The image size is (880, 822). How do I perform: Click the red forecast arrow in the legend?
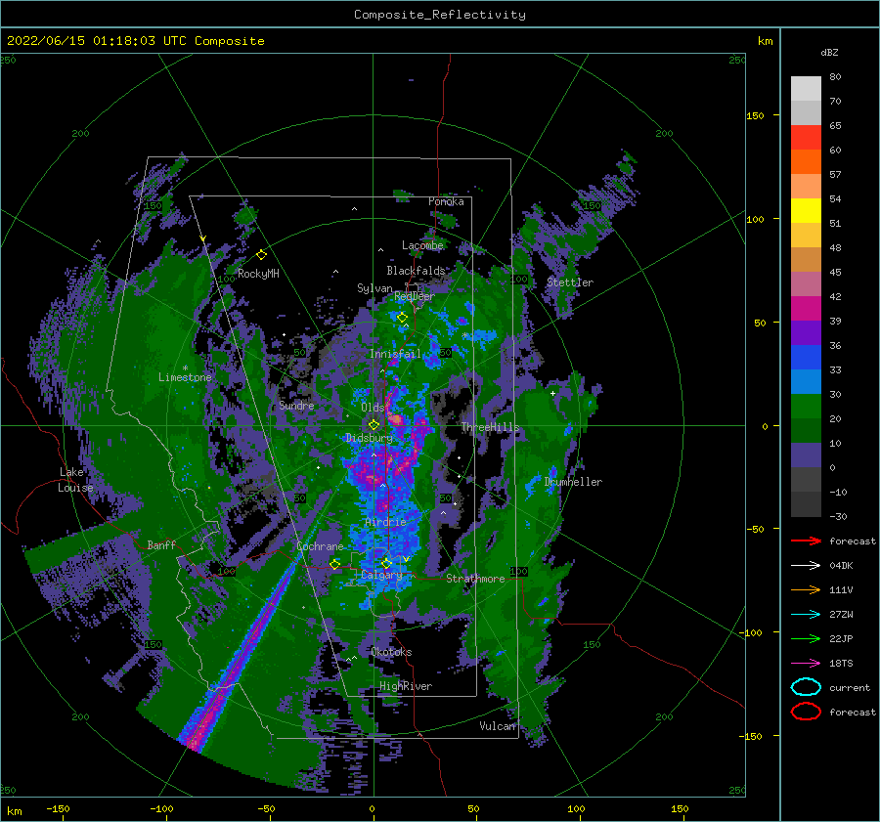806,541
